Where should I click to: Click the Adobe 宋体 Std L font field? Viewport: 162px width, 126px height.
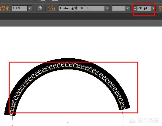(x=81, y=8)
